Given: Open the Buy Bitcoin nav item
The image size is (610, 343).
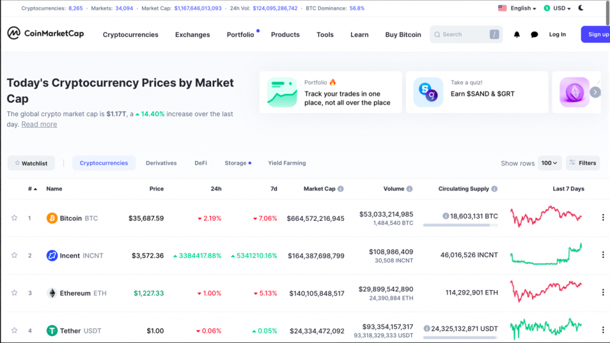Looking at the screenshot, I should (x=403, y=35).
